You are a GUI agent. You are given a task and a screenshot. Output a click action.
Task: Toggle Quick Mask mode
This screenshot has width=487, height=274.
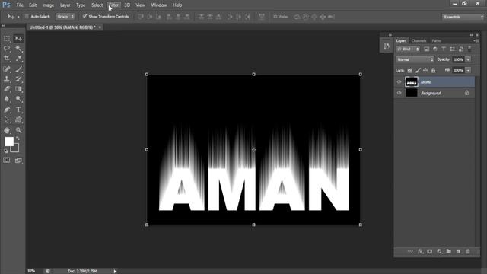(7, 161)
